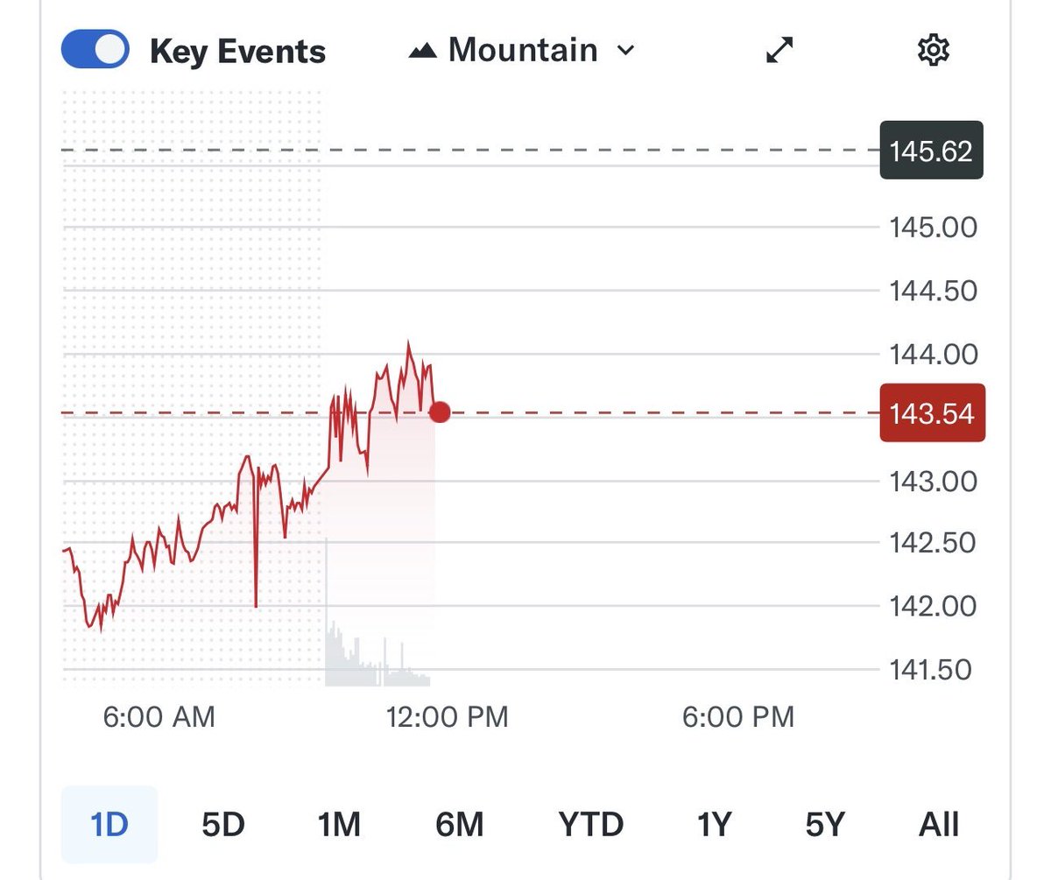1051x880 pixels.
Task: Open the Mountain chart type dropdown
Action: 521,50
